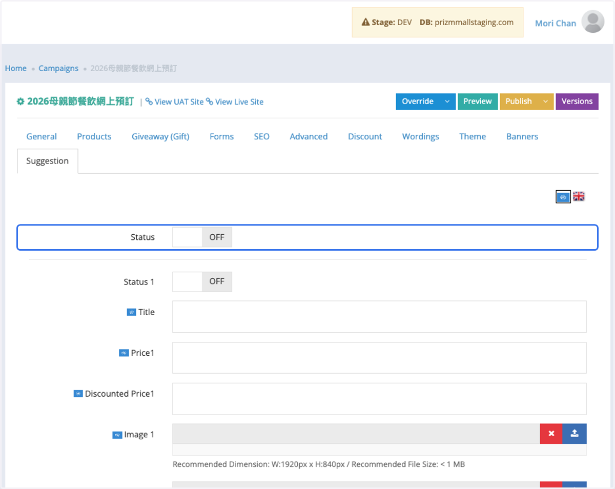Expand the Override dropdown arrow
This screenshot has width=615, height=489.
447,101
